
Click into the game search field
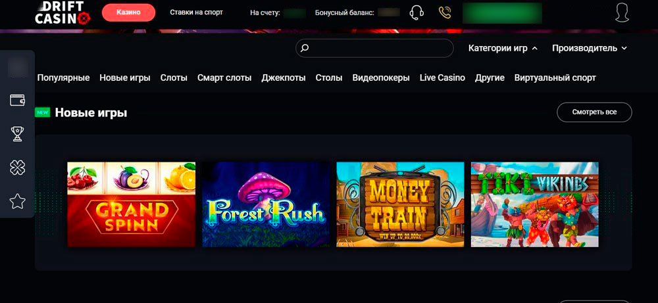tap(374, 48)
